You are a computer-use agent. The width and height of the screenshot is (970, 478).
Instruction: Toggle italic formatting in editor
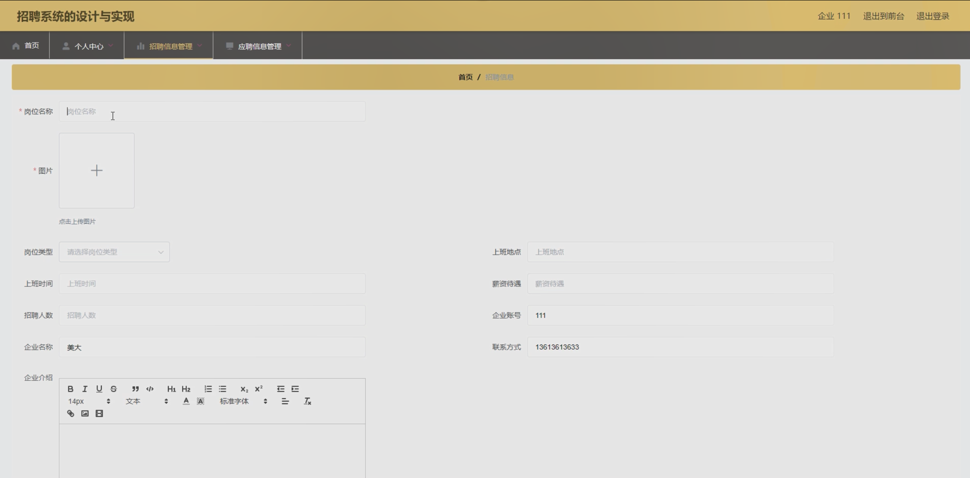(x=85, y=389)
